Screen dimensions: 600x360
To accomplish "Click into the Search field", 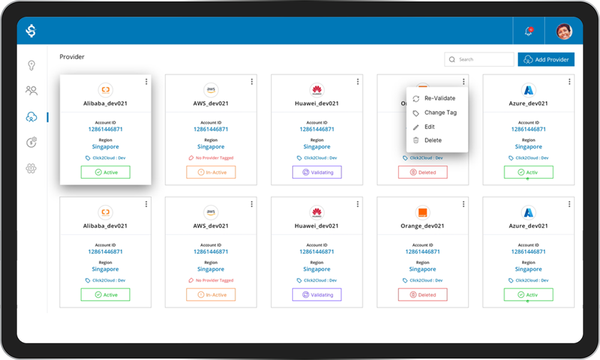I will pyautogui.click(x=479, y=59).
